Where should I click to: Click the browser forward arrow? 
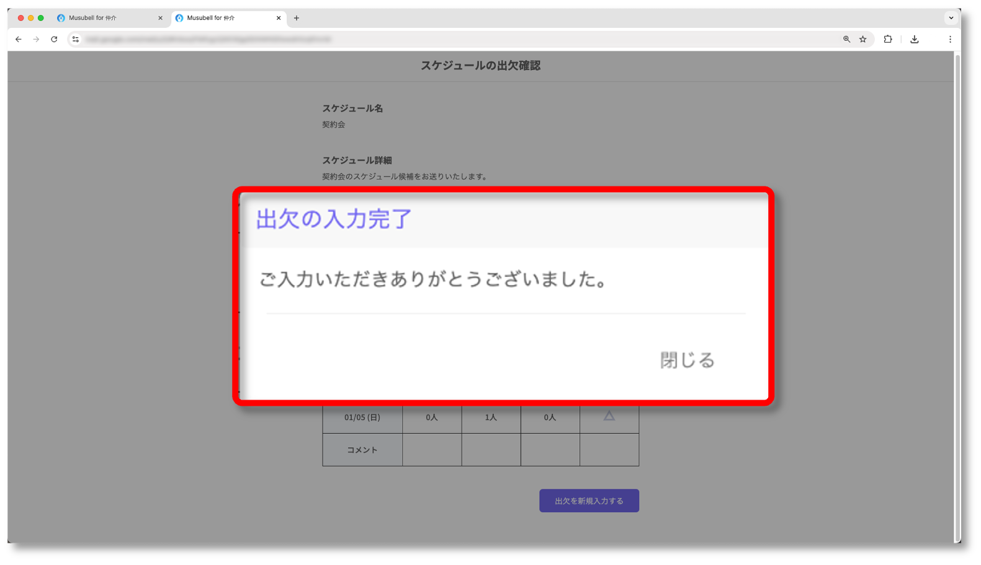click(x=36, y=39)
